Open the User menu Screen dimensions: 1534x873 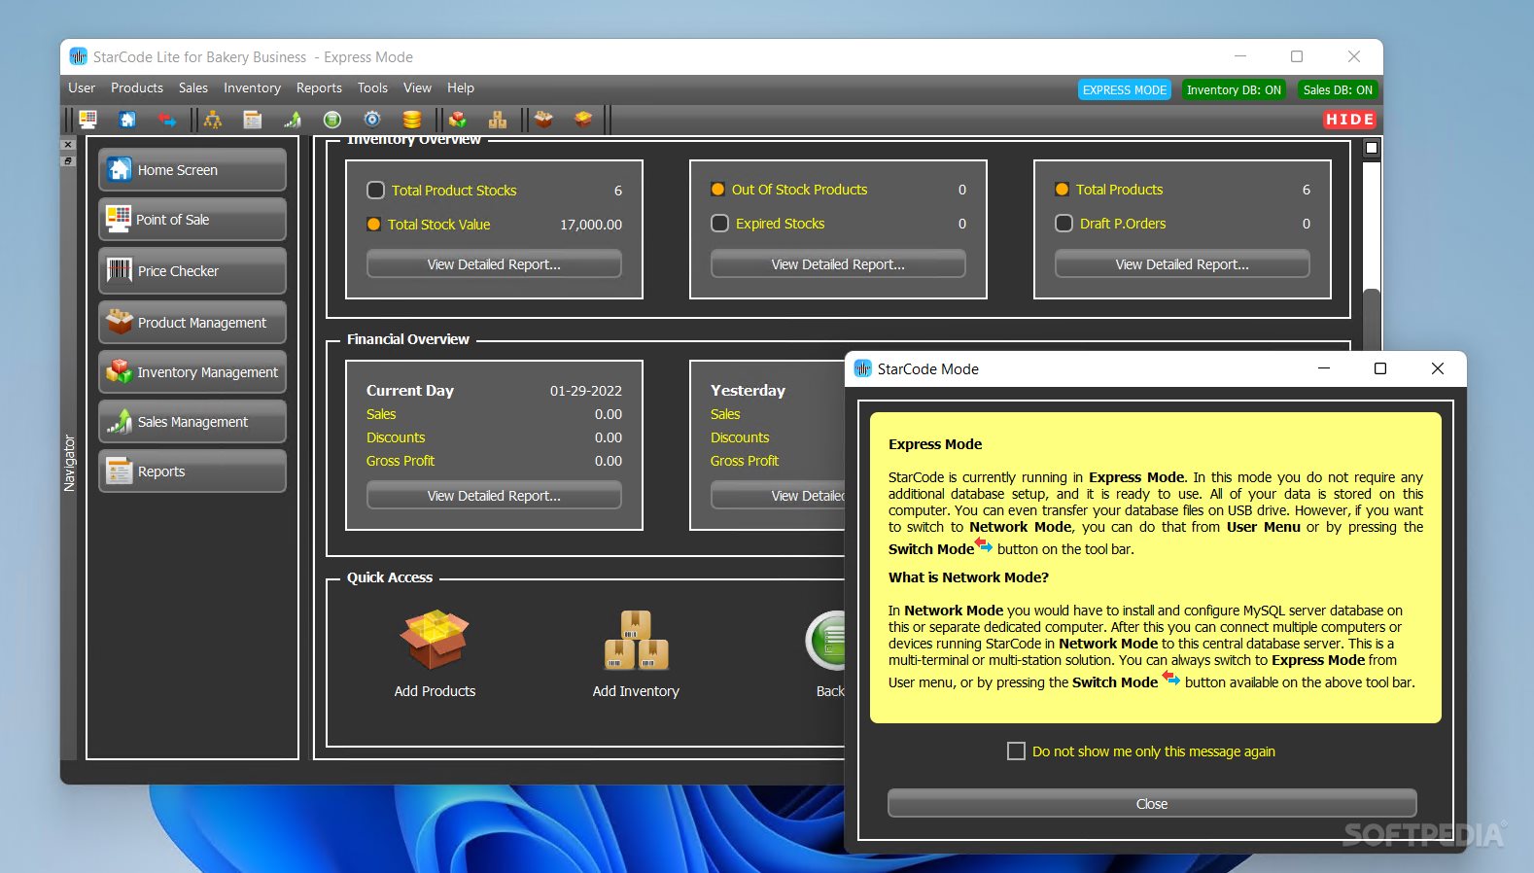point(82,87)
